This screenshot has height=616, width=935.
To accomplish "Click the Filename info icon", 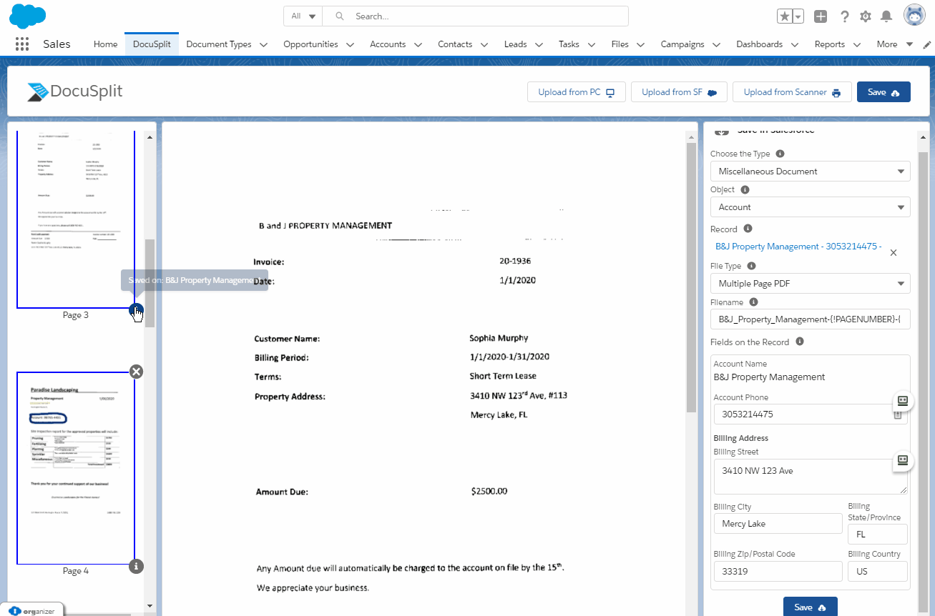I will pos(753,302).
